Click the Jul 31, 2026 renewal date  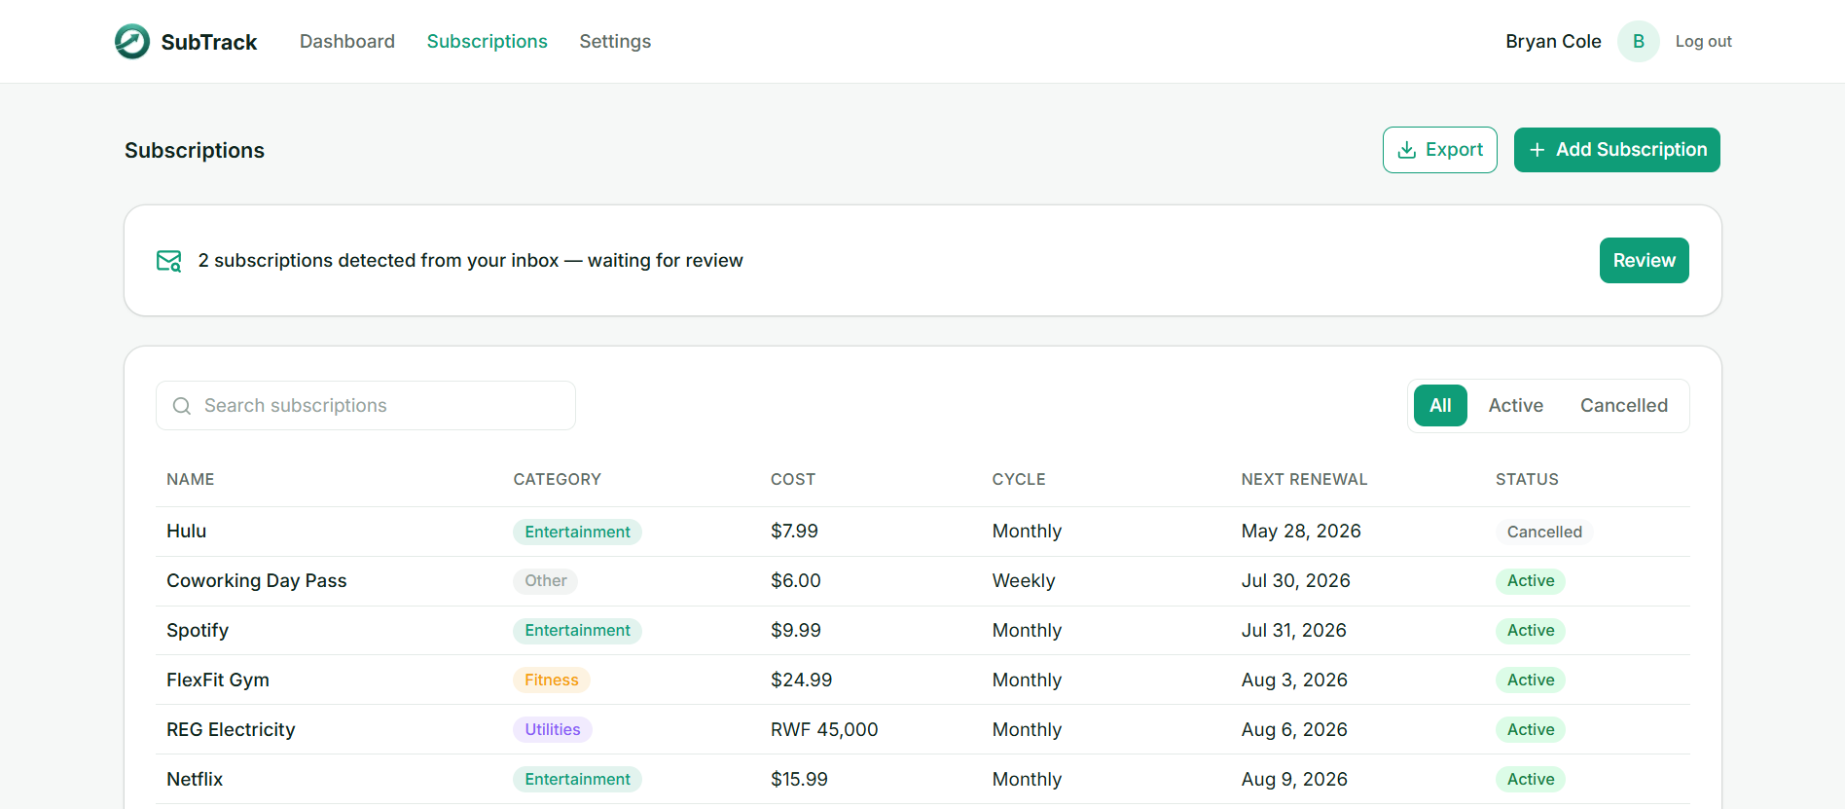1294,631
